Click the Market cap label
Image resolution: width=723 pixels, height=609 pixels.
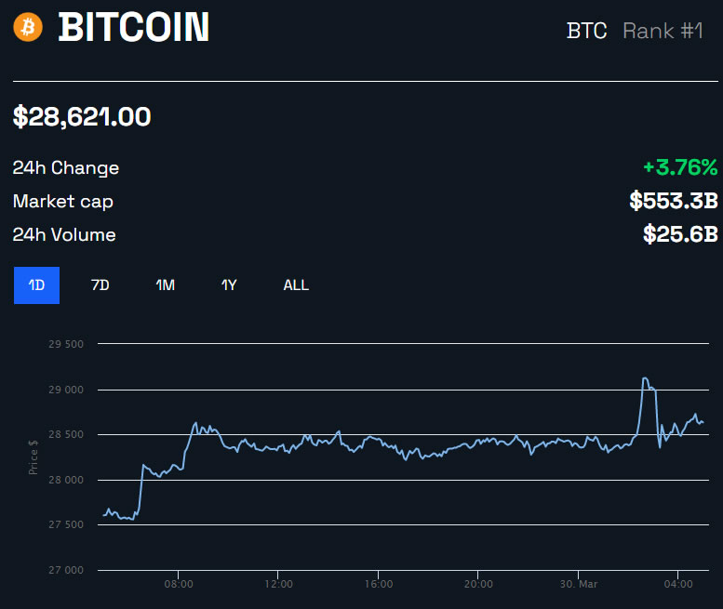click(63, 201)
